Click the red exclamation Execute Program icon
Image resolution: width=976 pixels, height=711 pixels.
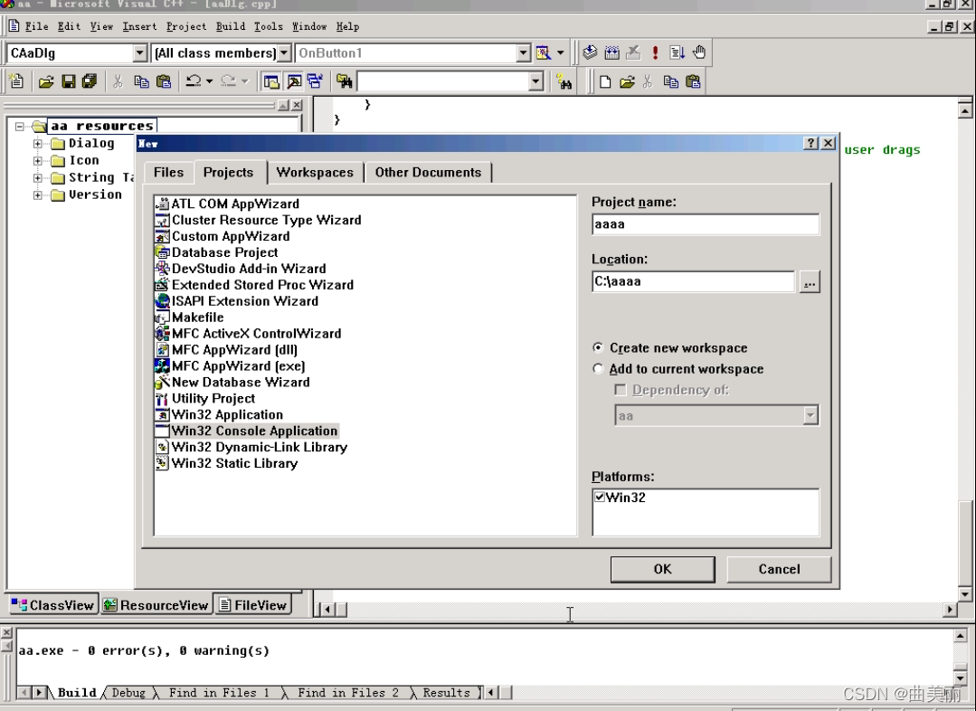point(655,53)
